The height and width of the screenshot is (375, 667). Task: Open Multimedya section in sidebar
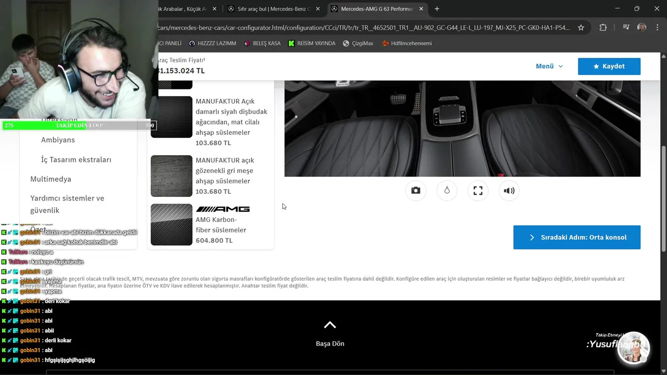(x=51, y=179)
